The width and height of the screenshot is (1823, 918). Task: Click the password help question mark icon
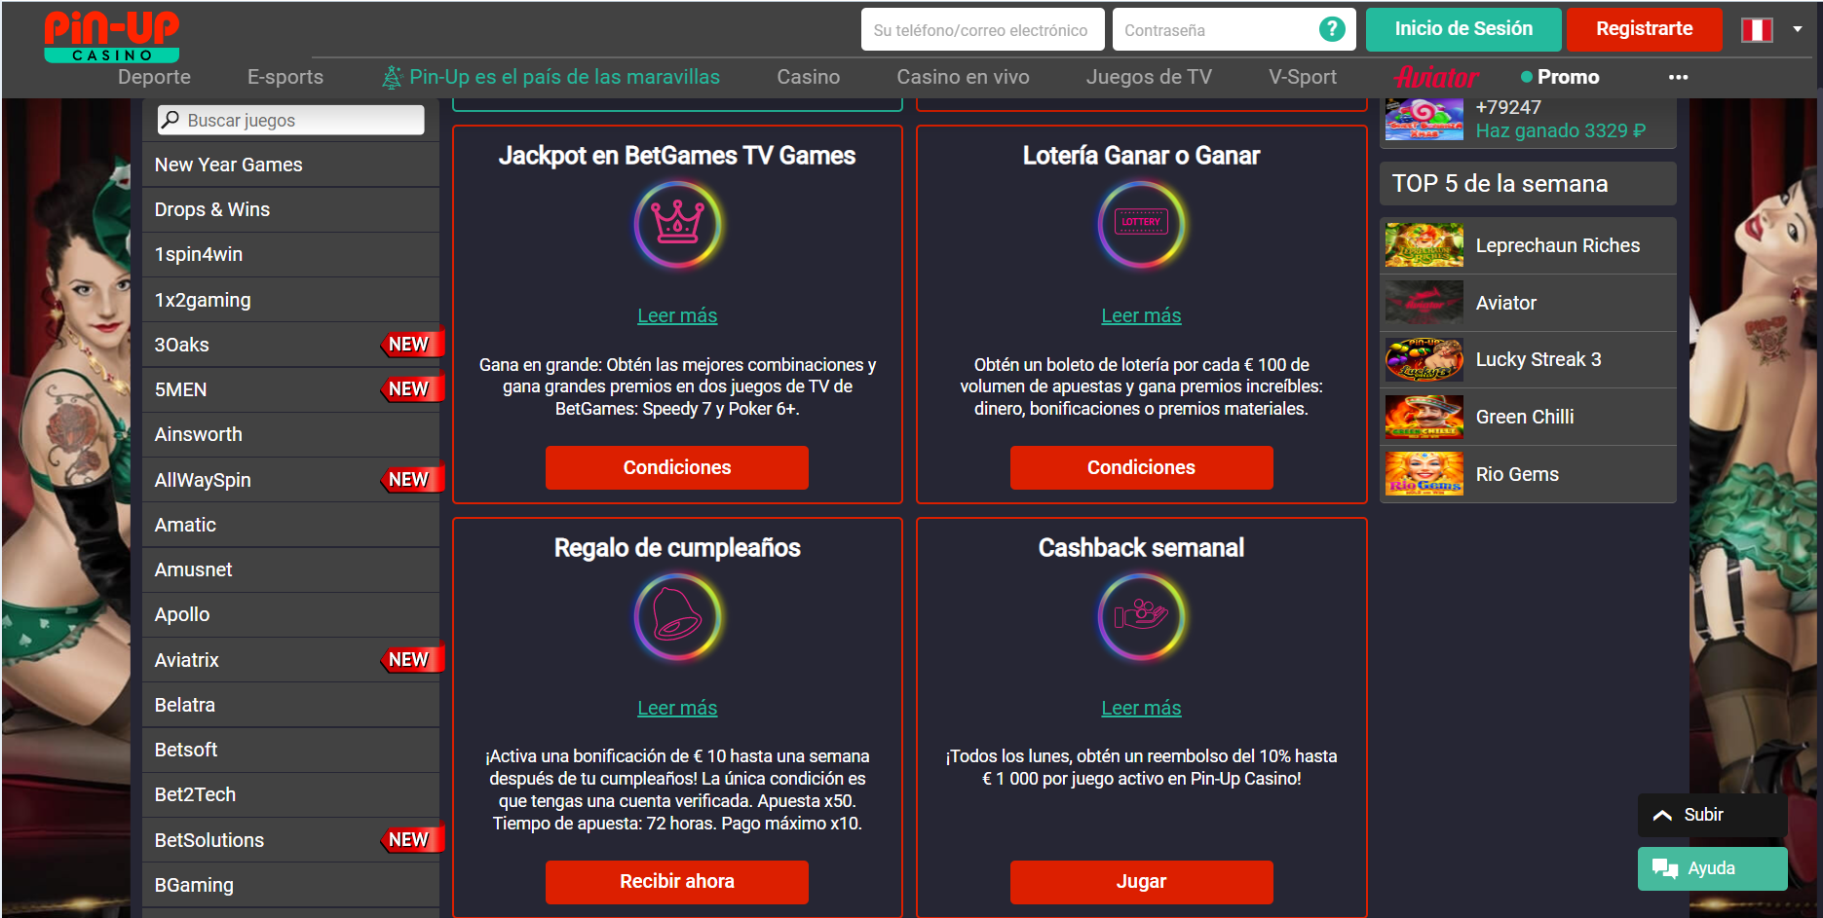pyautogui.click(x=1332, y=29)
